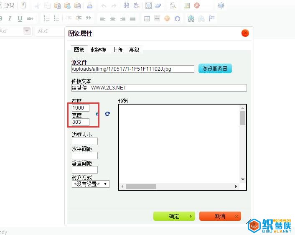Image resolution: width=295 pixels, height=235 pixels.
Task: Toggle Underline formatting button
Action: 20,19
